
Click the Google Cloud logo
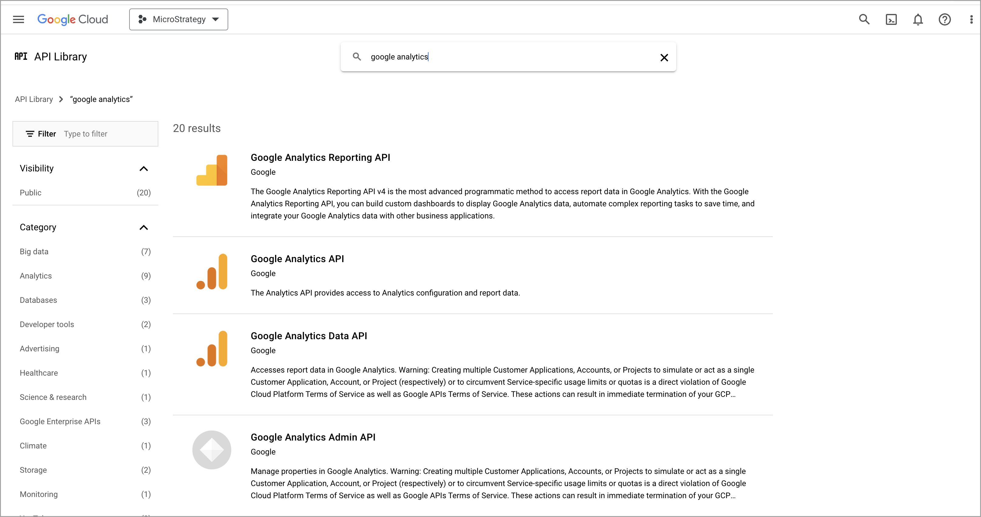(x=72, y=19)
